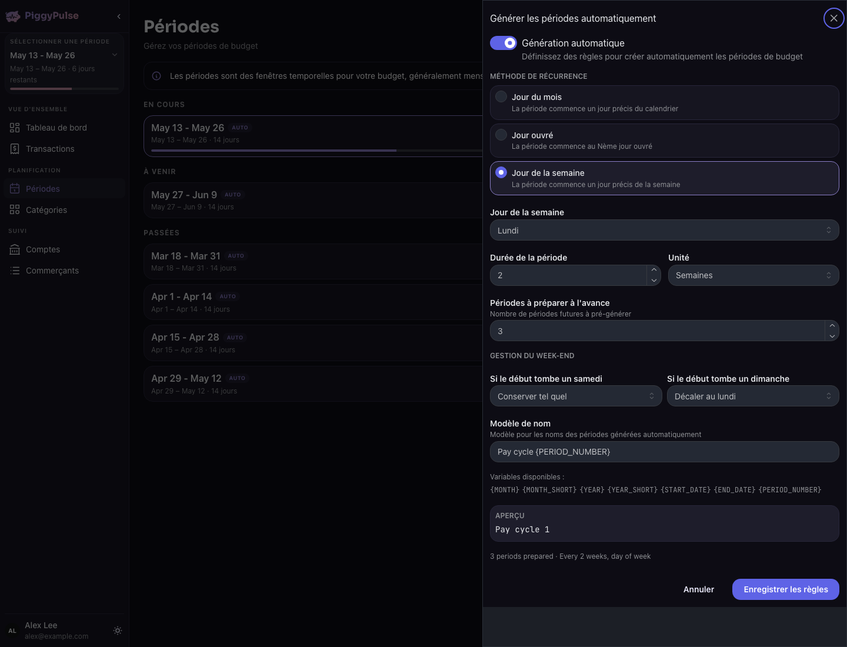Click the {MONTH} variable text

[505, 490]
